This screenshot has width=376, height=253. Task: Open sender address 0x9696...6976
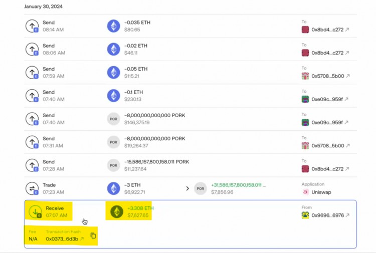tap(328, 215)
